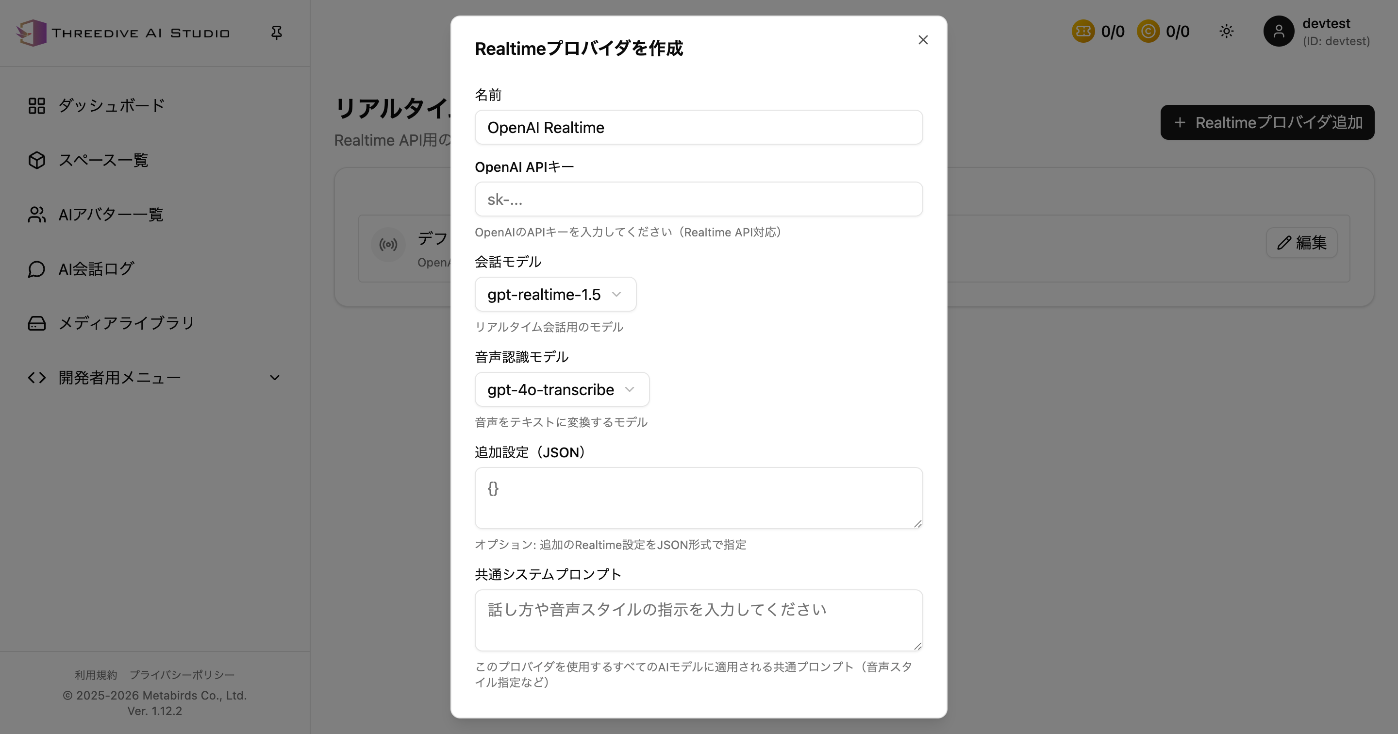The image size is (1398, 734).
Task: Open the 会話モデル gpt-realtime-1.5 dropdown
Action: point(555,294)
